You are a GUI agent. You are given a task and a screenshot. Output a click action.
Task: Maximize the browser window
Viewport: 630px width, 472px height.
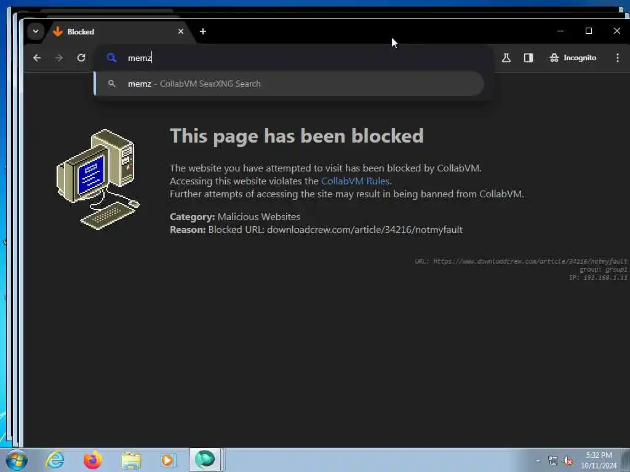(x=589, y=31)
